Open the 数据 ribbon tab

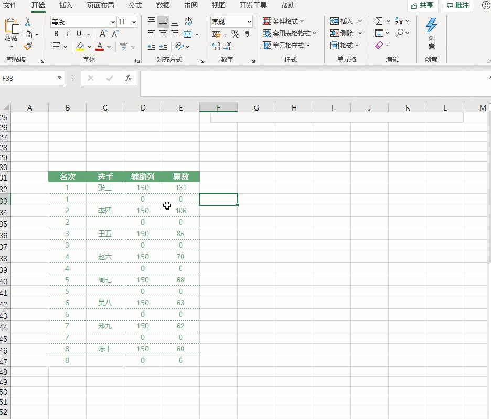tap(163, 6)
